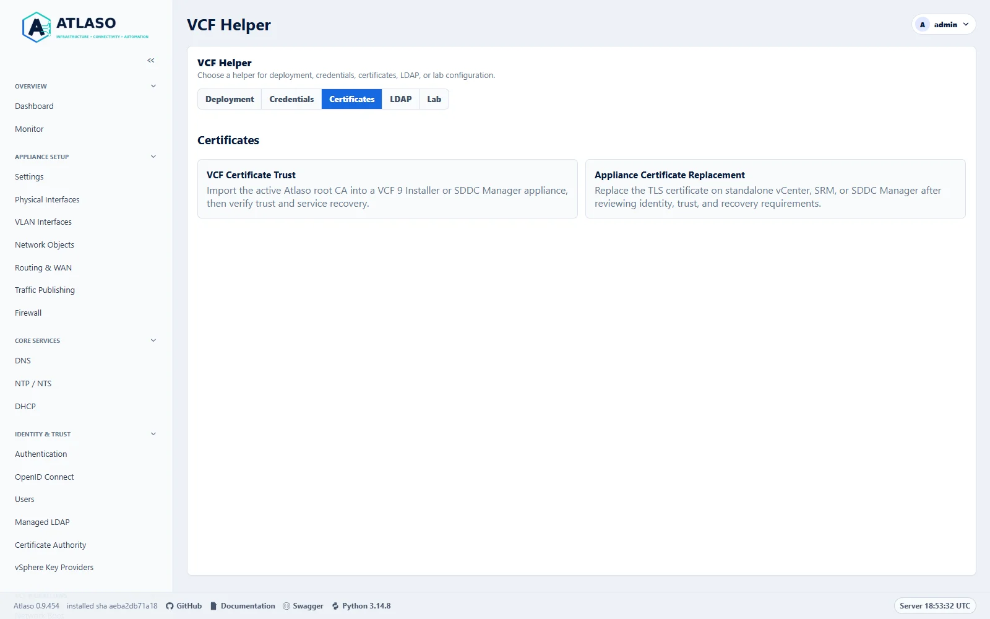Open DHCP page in sidebar
Viewport: 990px width, 619px height.
[25, 407]
